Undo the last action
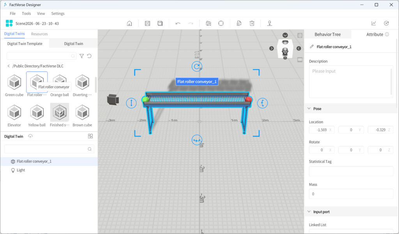This screenshot has width=399, height=234. click(x=178, y=23)
